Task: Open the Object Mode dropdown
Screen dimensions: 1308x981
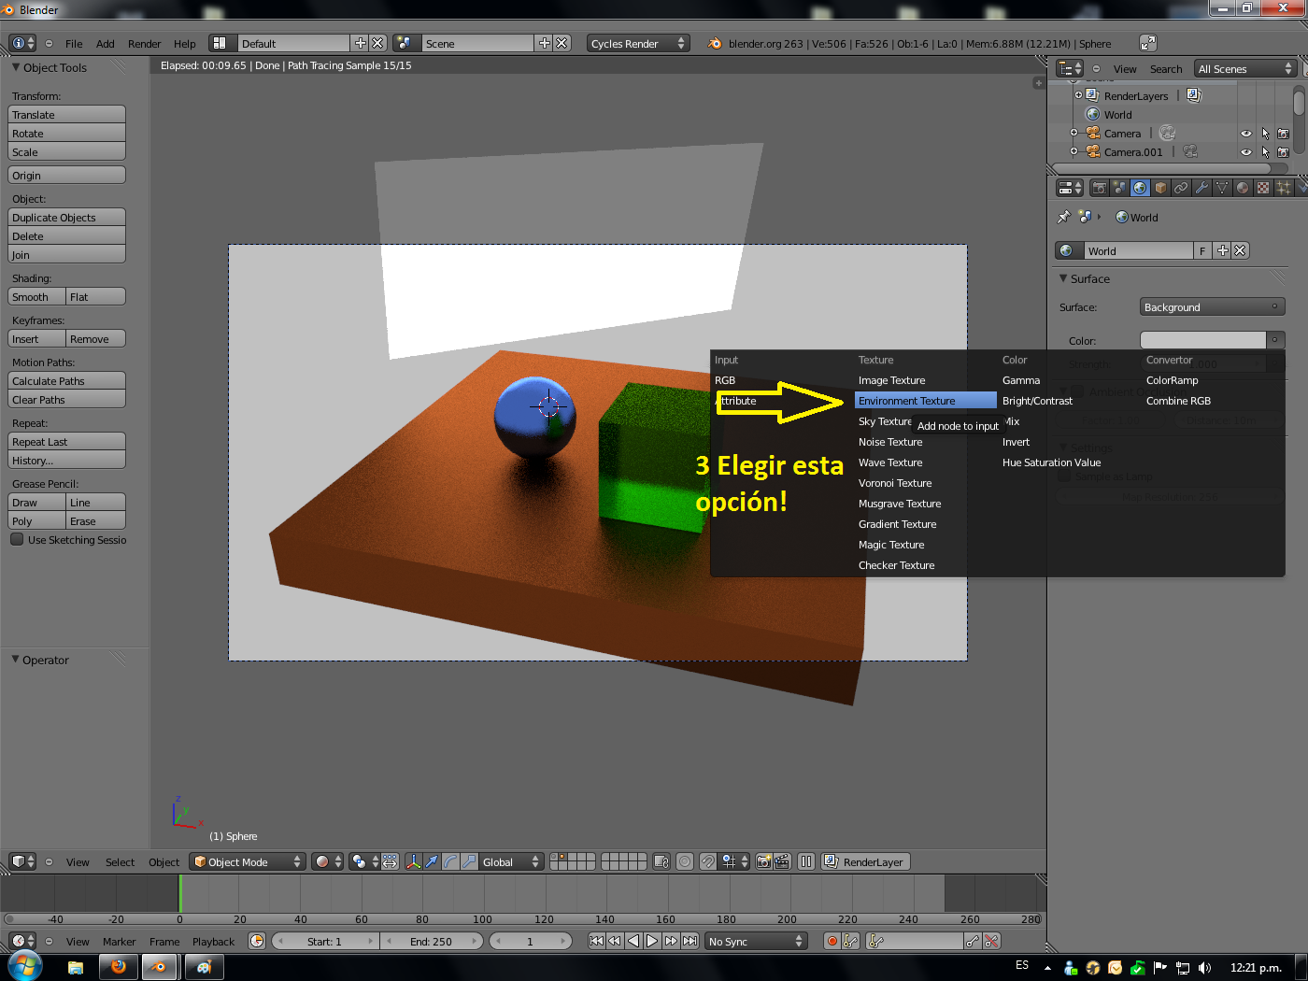Action: coord(248,861)
